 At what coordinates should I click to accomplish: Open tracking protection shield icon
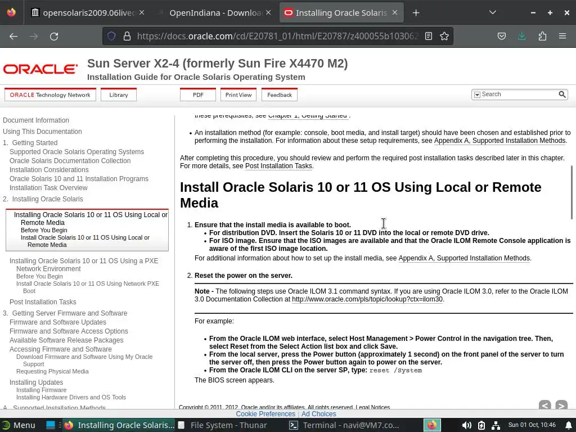(111, 36)
